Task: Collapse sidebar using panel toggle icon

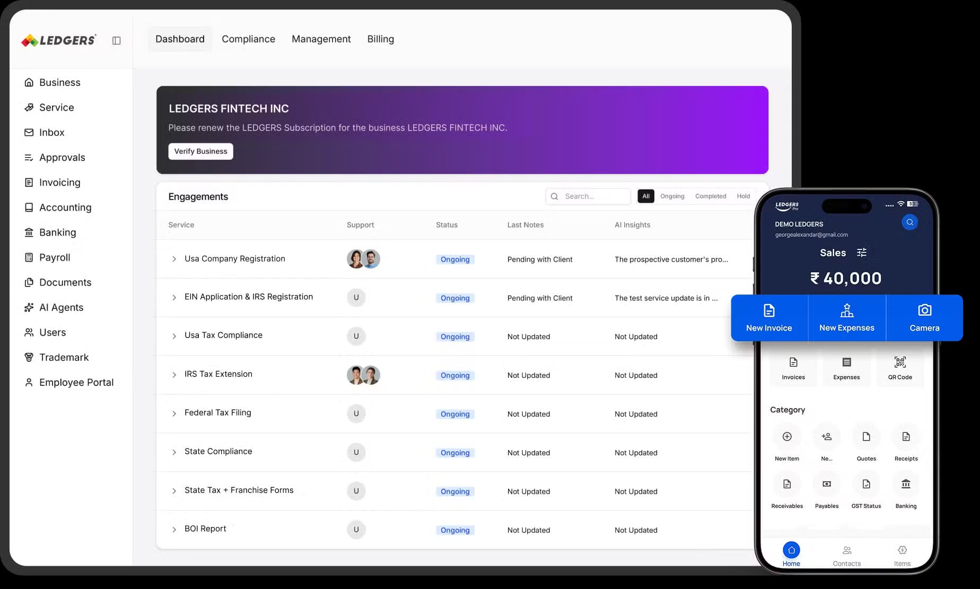Action: [x=117, y=40]
